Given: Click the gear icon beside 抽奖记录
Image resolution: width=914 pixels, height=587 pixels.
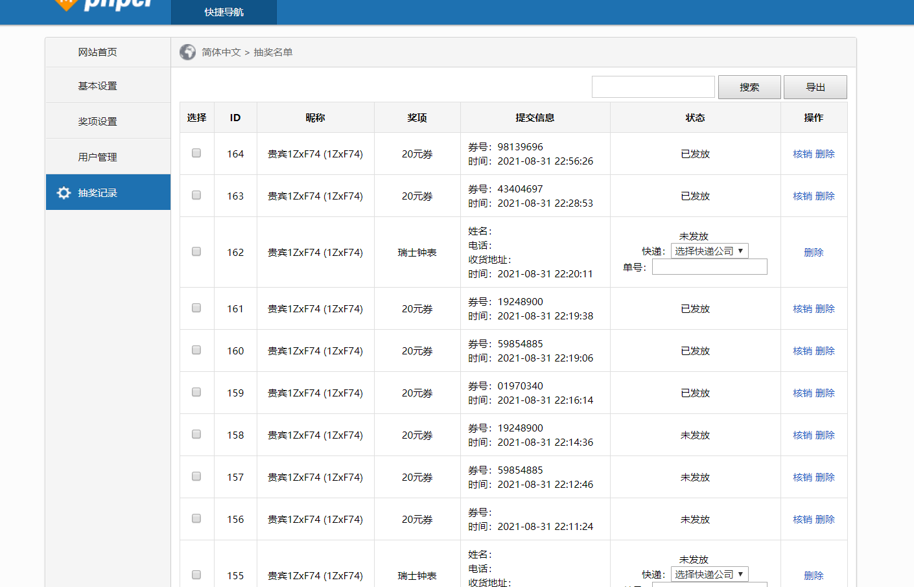Looking at the screenshot, I should [x=64, y=192].
